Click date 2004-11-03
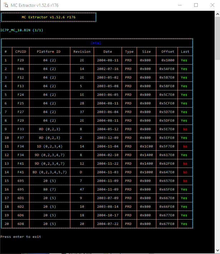 tap(107, 172)
